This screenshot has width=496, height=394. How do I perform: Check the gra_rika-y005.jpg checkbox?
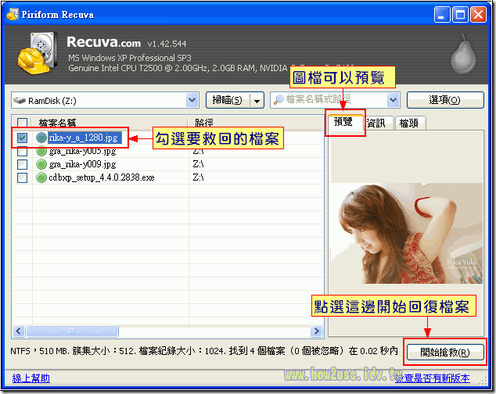22,152
